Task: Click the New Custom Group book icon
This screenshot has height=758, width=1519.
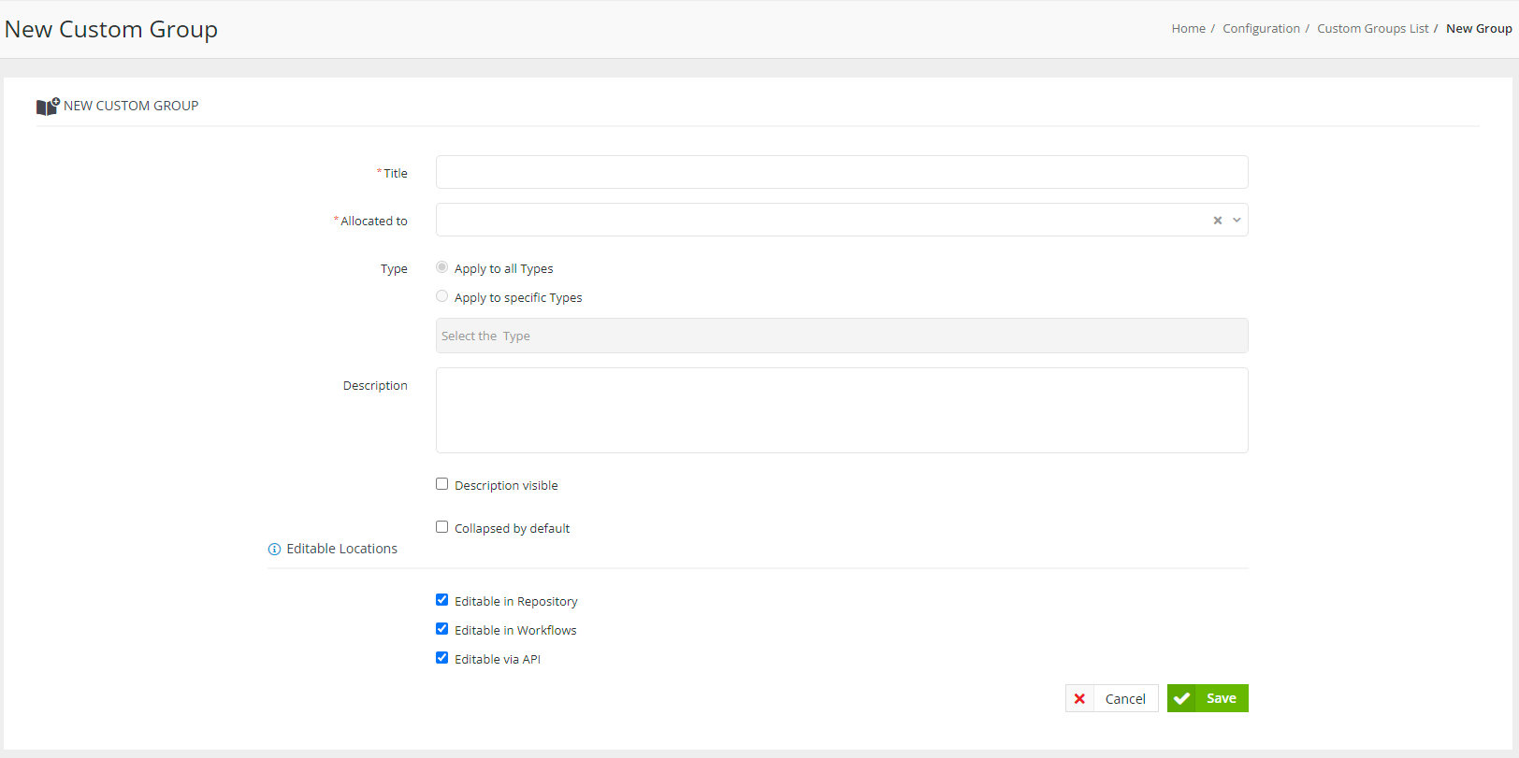Action: tap(48, 107)
